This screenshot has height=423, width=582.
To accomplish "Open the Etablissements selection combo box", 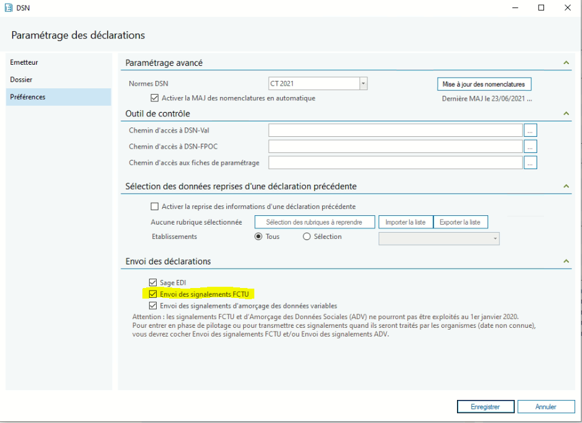I will [439, 238].
